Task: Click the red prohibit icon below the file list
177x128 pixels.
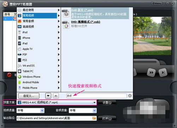Action: coord(9,75)
